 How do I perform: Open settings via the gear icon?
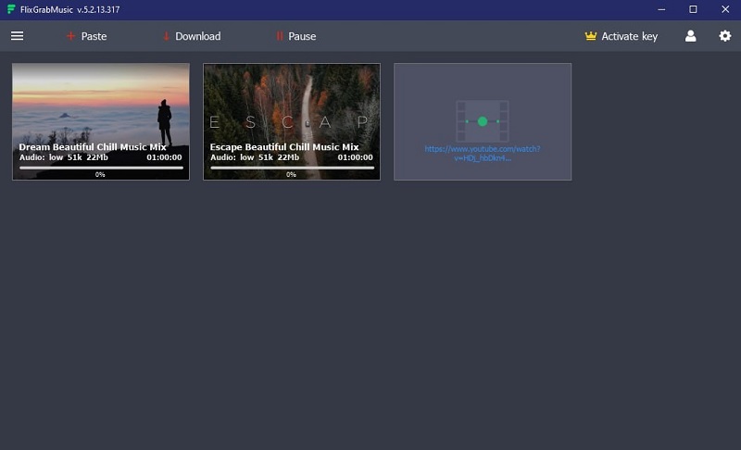tap(725, 36)
